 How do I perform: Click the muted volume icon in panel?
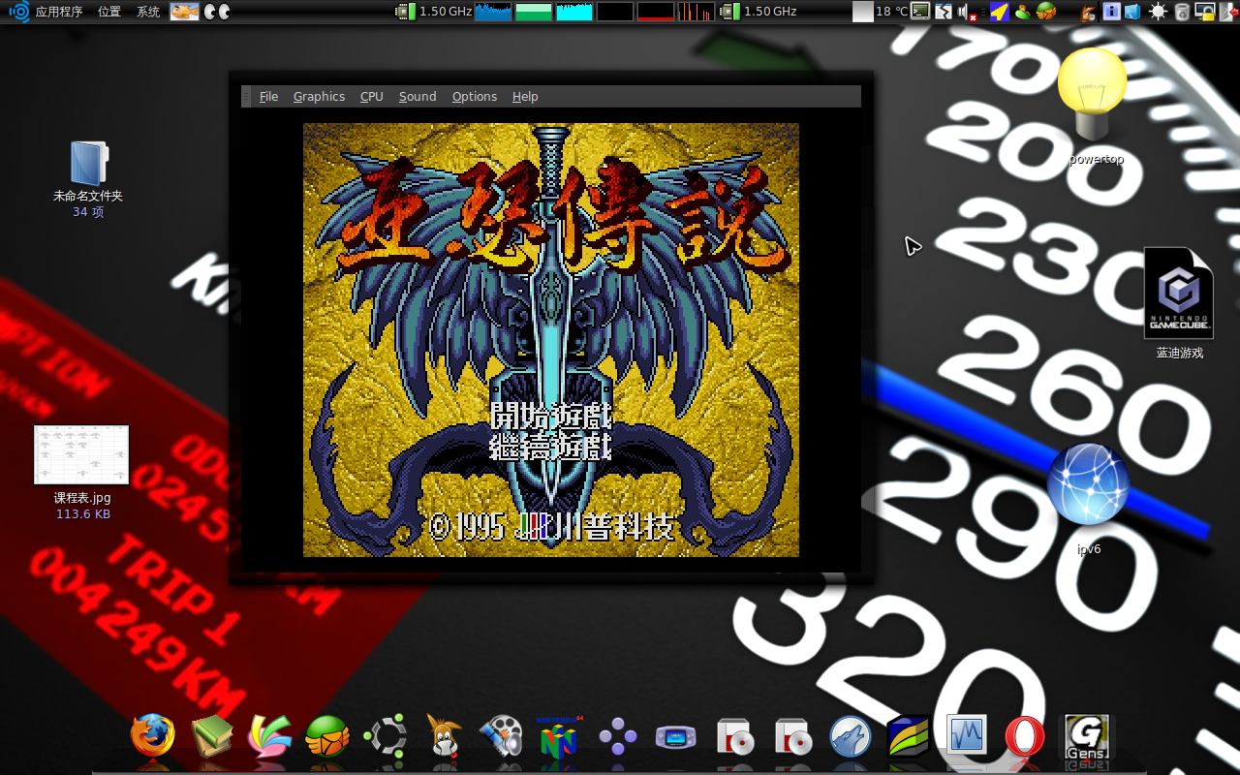point(967,12)
